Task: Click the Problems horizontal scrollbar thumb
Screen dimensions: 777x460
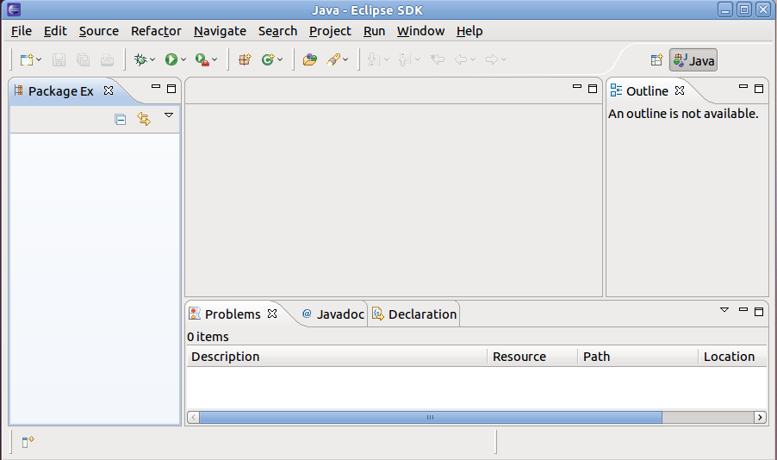Action: [431, 418]
